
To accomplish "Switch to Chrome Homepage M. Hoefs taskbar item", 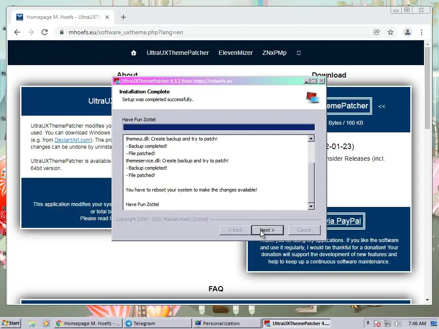I will pyautogui.click(x=88, y=323).
